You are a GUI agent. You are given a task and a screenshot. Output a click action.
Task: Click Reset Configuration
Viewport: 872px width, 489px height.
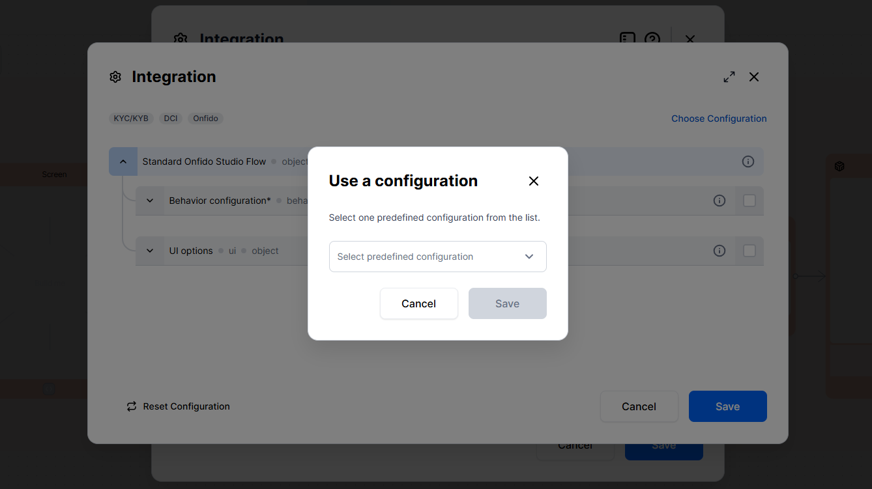pos(178,406)
